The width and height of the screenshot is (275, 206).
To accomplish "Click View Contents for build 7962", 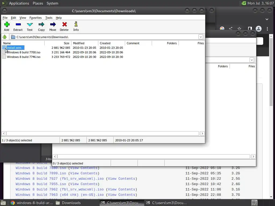I will [121, 189].
